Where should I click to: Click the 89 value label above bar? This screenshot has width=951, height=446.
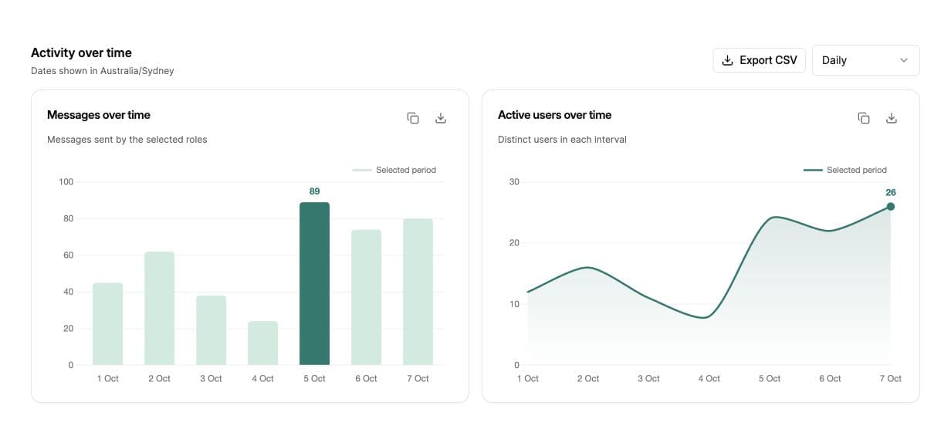[x=314, y=191]
